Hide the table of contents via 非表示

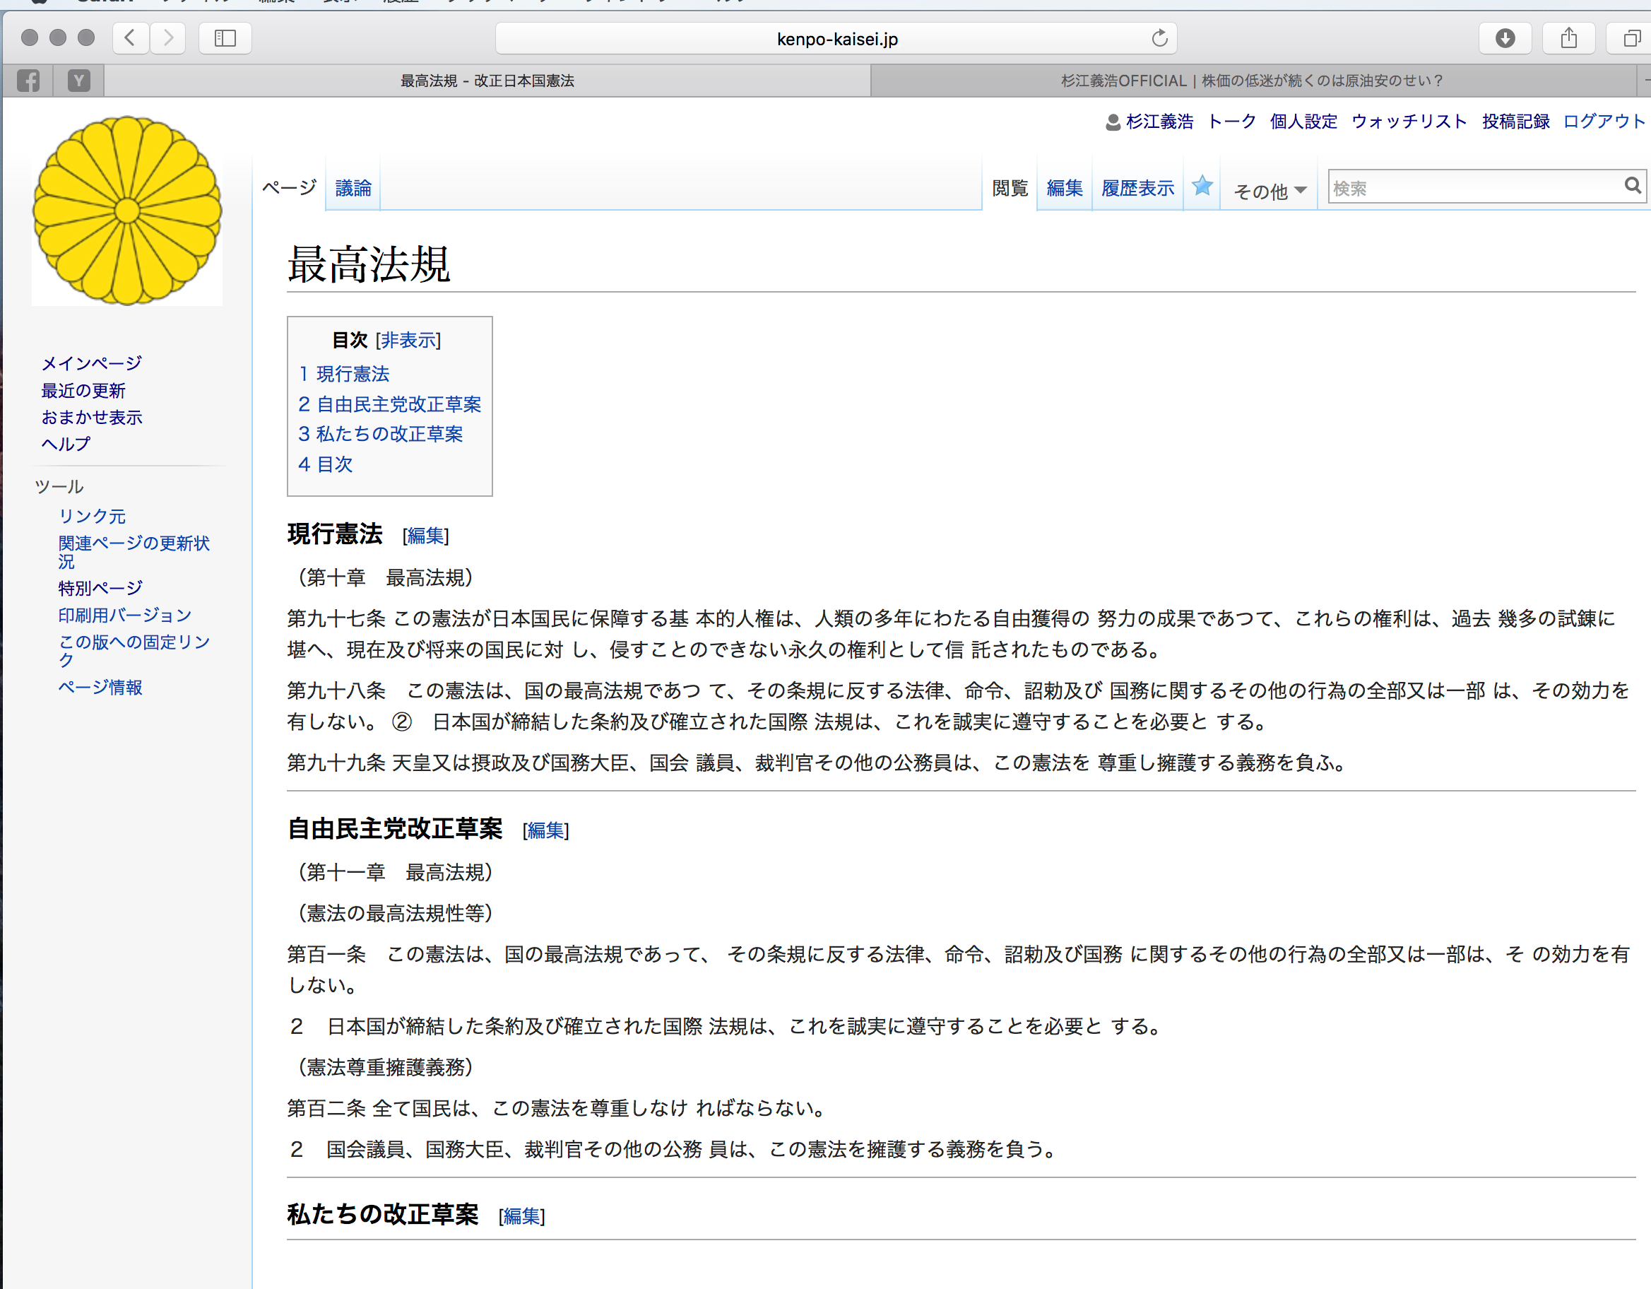tap(408, 340)
